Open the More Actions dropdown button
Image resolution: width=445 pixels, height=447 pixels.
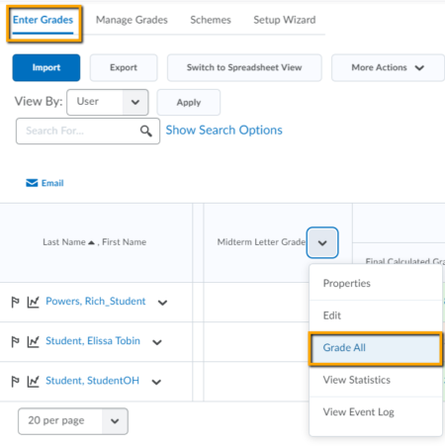[x=388, y=67]
